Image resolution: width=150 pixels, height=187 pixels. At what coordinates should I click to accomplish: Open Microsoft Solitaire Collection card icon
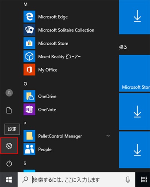[29, 30]
